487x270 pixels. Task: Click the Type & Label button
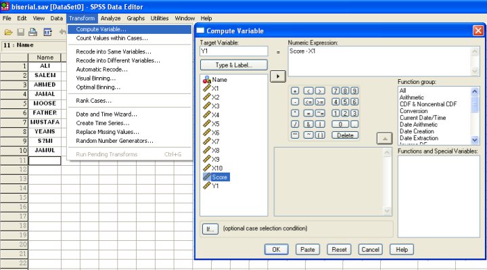tap(233, 65)
